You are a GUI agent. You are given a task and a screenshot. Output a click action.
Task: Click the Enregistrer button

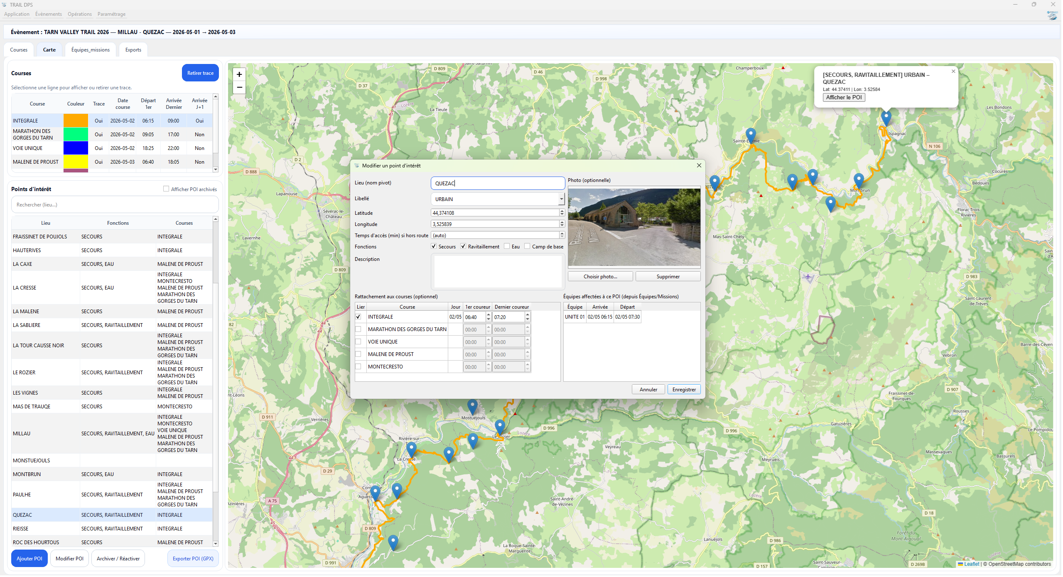click(x=684, y=390)
